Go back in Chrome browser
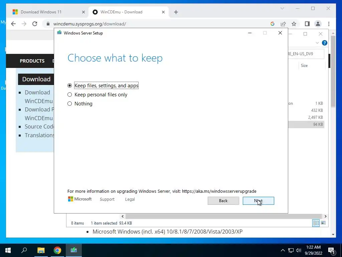 click(13, 24)
